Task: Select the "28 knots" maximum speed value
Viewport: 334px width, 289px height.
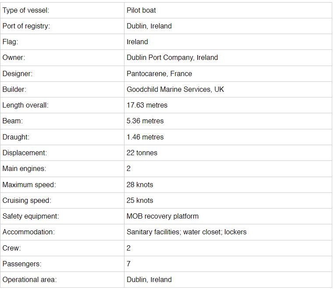Action: pos(140,185)
